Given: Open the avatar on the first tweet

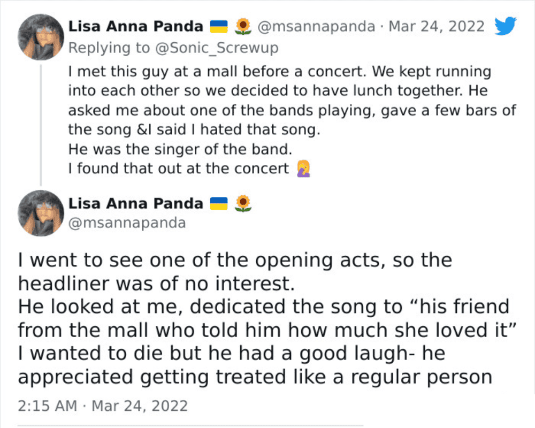Looking at the screenshot, I should (x=41, y=37).
